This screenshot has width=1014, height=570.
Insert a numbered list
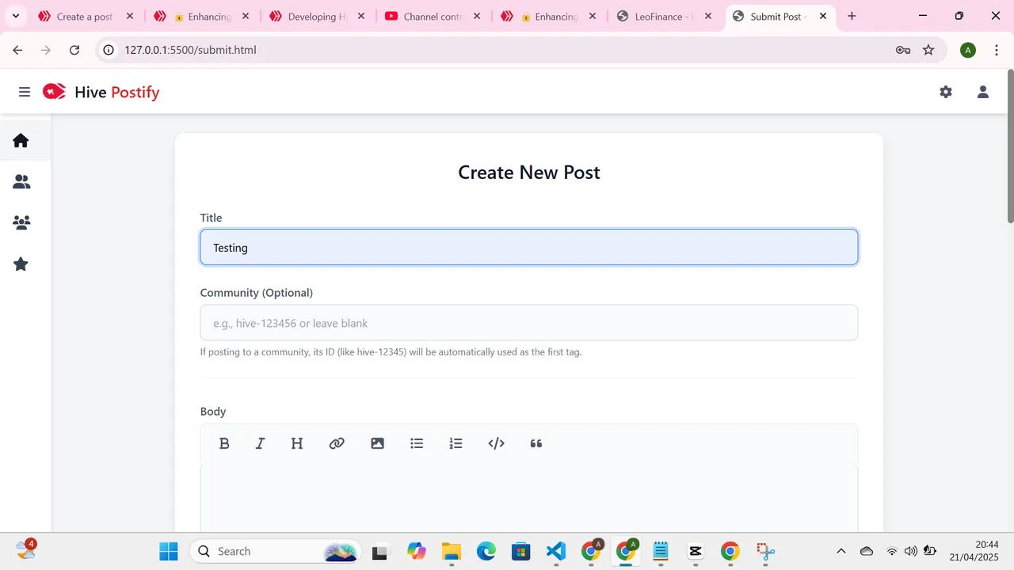pos(456,443)
